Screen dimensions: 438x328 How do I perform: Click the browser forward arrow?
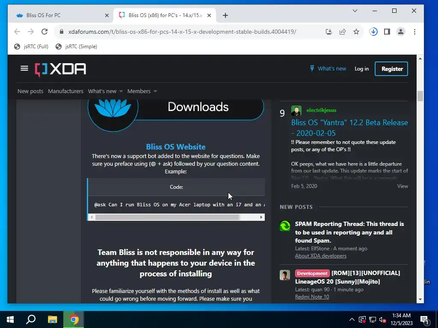(31, 32)
